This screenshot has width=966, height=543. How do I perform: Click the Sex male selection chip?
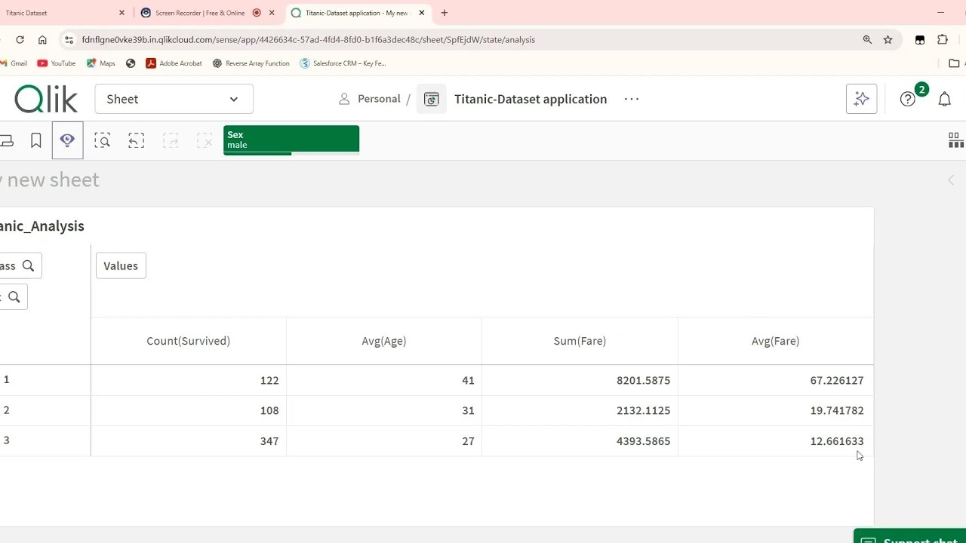pos(291,140)
